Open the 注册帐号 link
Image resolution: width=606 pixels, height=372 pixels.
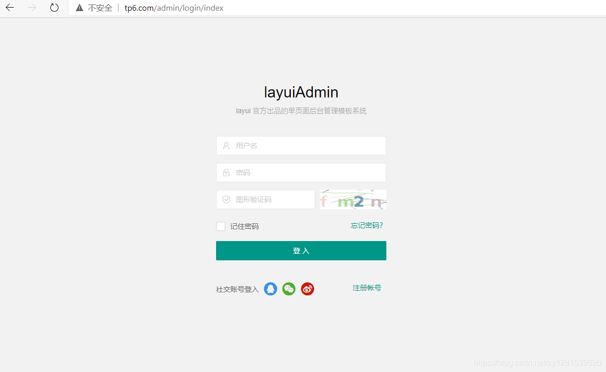367,288
